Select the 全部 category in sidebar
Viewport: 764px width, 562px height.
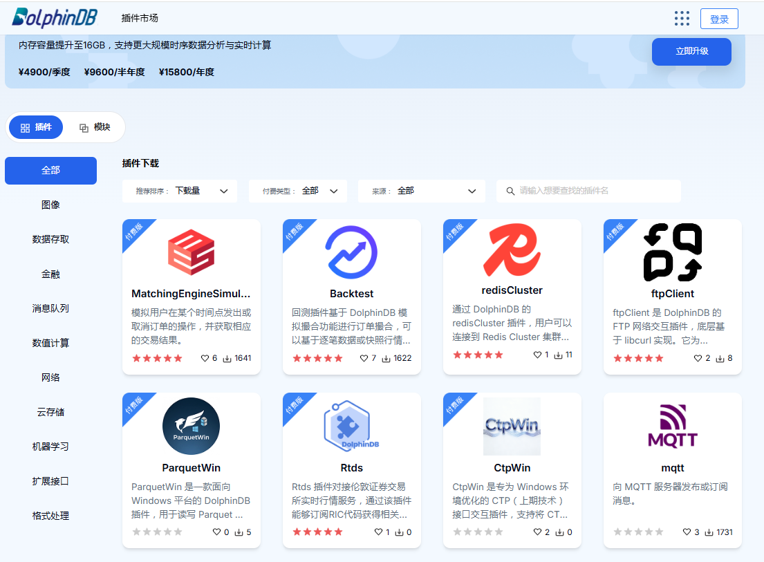[x=50, y=171]
